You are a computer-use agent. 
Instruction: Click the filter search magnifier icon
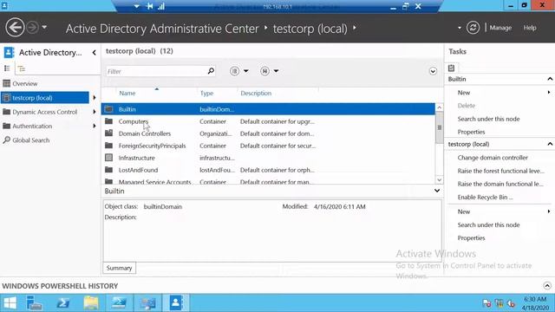211,71
